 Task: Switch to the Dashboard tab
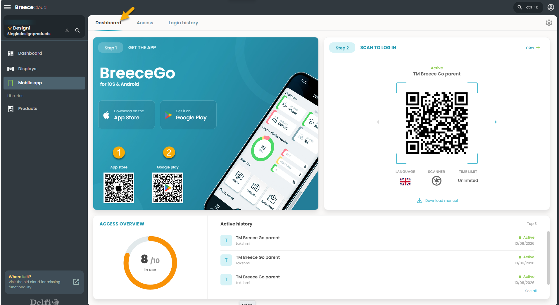(x=108, y=23)
